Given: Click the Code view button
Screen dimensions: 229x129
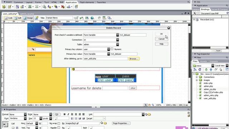Looking at the screenshot, I should 8,18.
